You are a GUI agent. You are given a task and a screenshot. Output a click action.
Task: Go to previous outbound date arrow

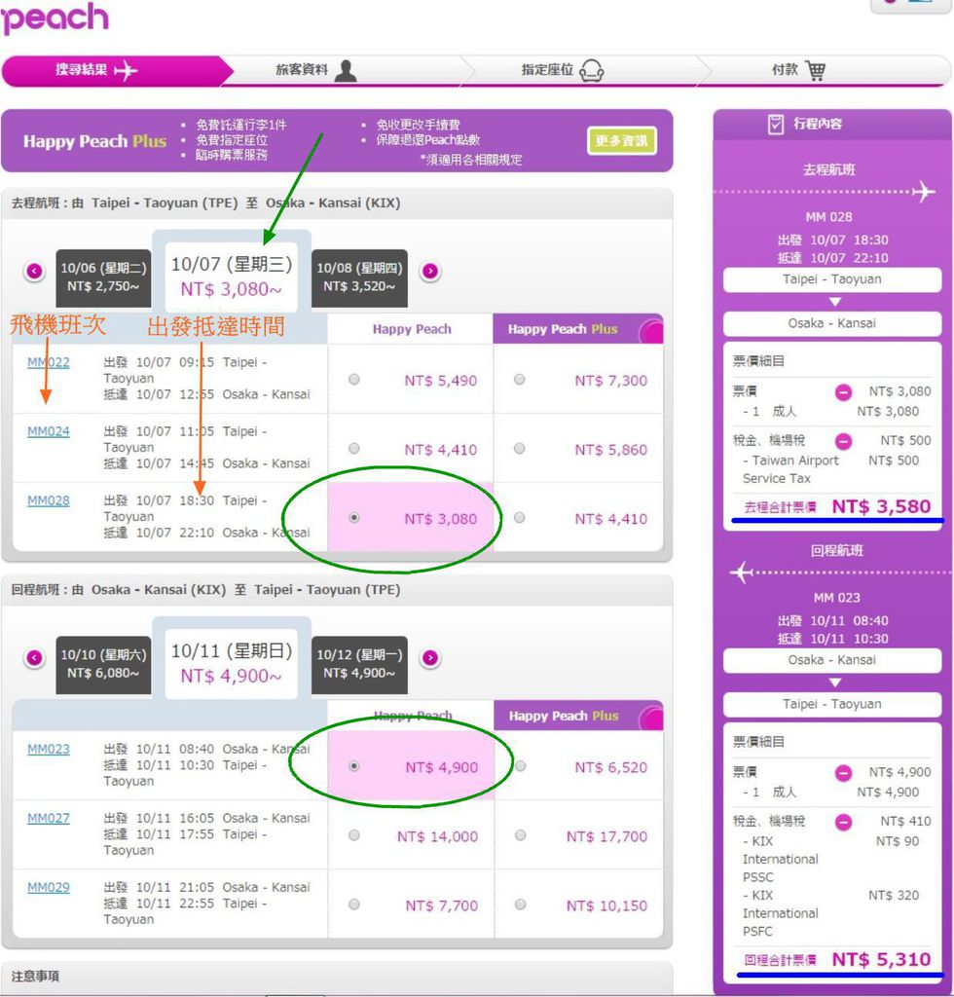(34, 271)
